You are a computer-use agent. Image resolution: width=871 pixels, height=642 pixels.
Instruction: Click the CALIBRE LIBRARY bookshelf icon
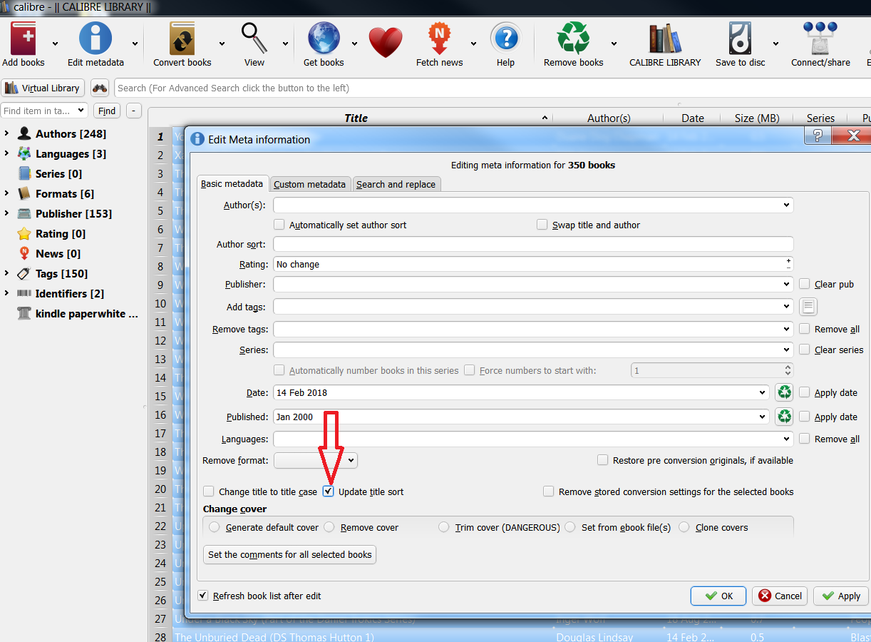coord(665,38)
